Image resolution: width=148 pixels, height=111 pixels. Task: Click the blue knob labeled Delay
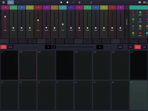(x=140, y=19)
